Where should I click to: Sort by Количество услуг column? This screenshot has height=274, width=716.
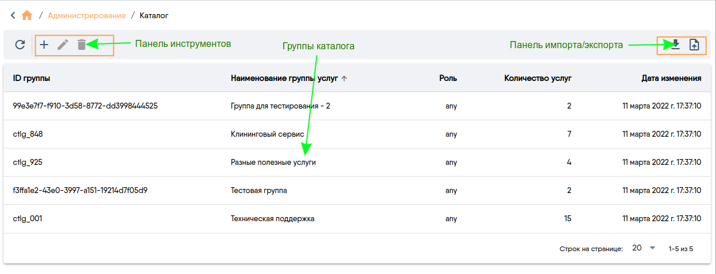[x=538, y=78]
